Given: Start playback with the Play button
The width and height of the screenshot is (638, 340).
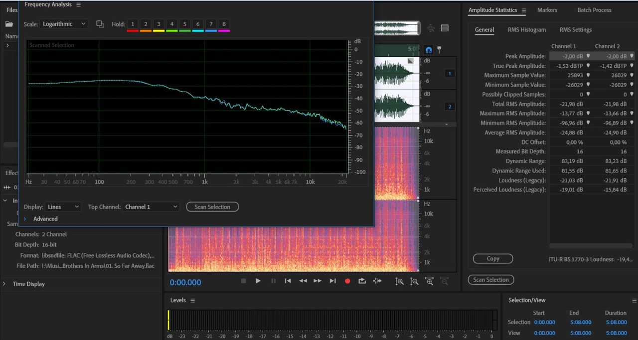Looking at the screenshot, I should [x=258, y=281].
